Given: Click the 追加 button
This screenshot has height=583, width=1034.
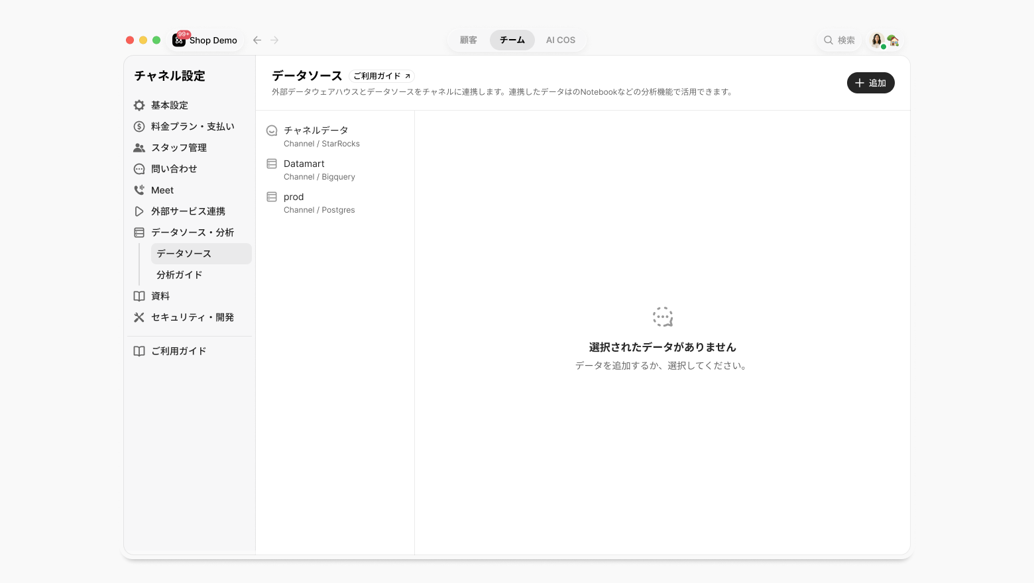Looking at the screenshot, I should point(871,83).
